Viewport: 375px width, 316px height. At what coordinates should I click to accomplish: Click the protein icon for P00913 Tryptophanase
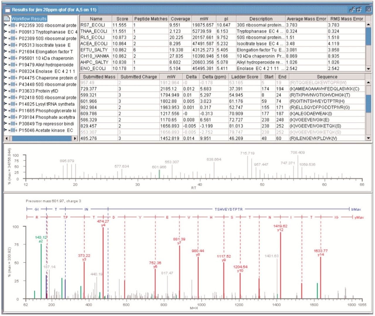click(x=13, y=32)
